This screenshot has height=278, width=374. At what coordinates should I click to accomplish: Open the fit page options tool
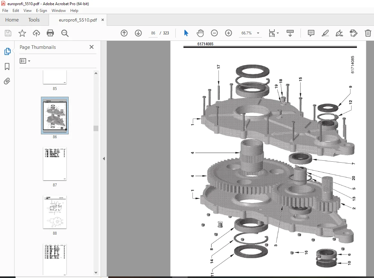(272, 33)
